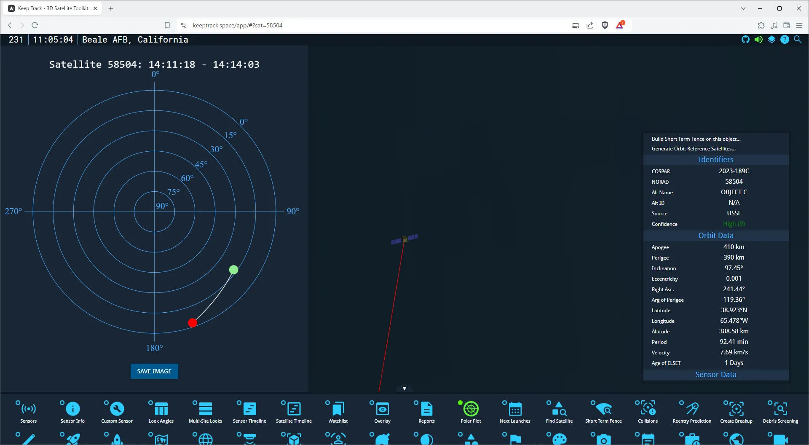809x445 pixels.
Task: Expand the Sensor Data section
Action: pyautogui.click(x=715, y=374)
